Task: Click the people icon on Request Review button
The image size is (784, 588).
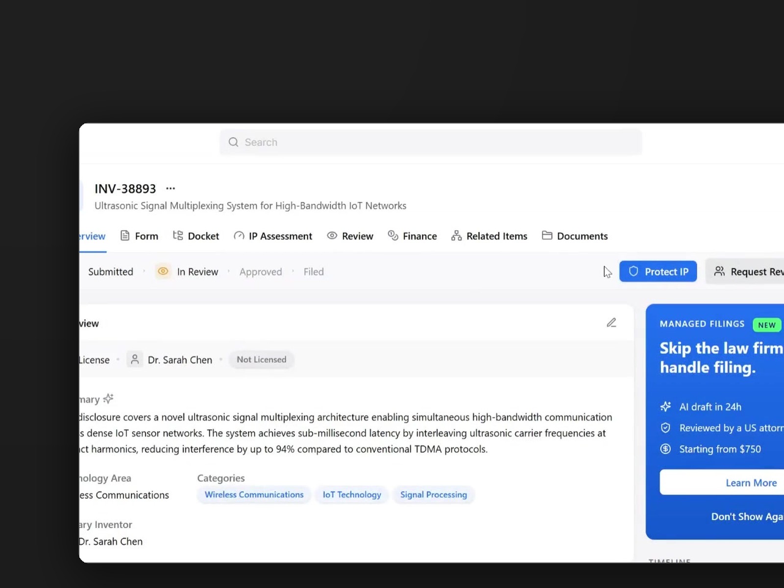Action: click(719, 271)
